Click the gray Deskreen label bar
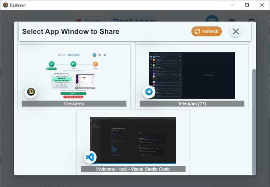This screenshot has width=270, height=187. click(74, 104)
